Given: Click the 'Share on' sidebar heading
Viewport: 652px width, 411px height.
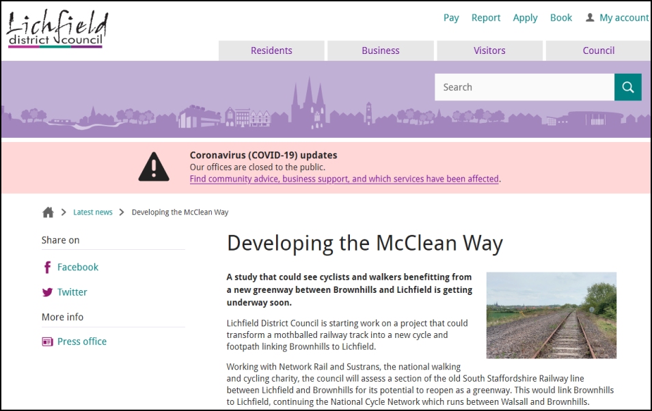Looking at the screenshot, I should (60, 240).
